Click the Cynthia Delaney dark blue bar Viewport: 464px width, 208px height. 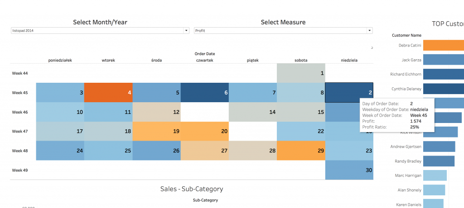coord(444,89)
